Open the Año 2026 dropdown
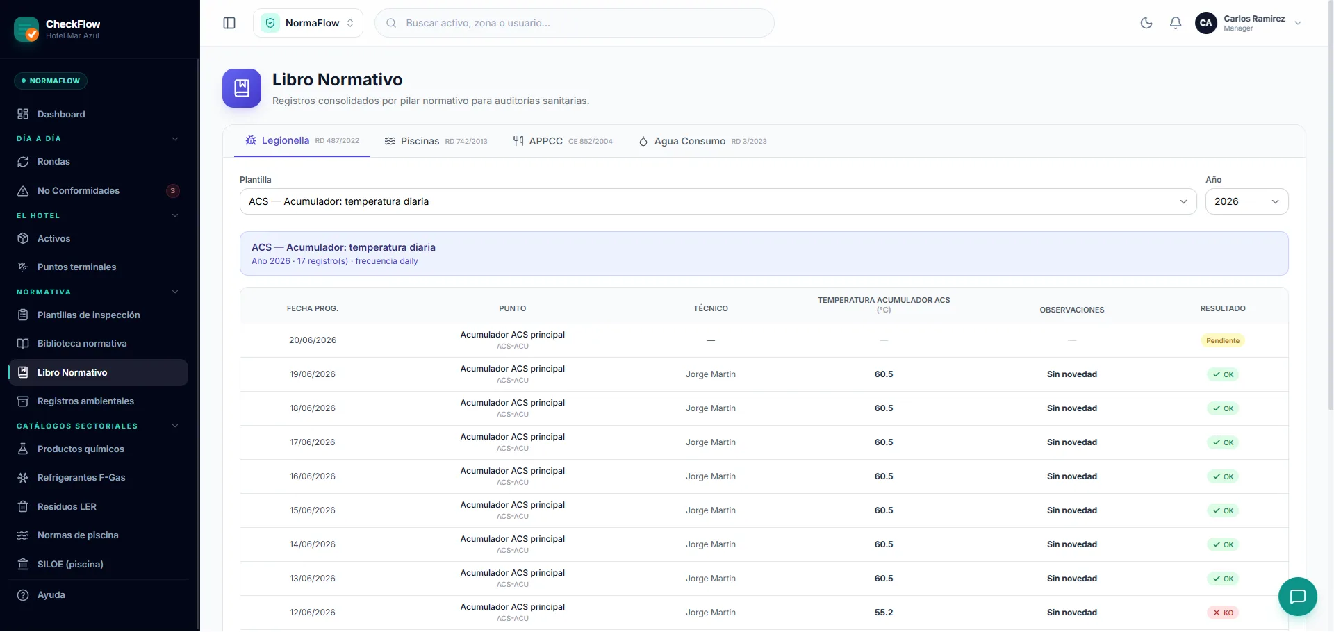The width and height of the screenshot is (1334, 632). [1246, 201]
